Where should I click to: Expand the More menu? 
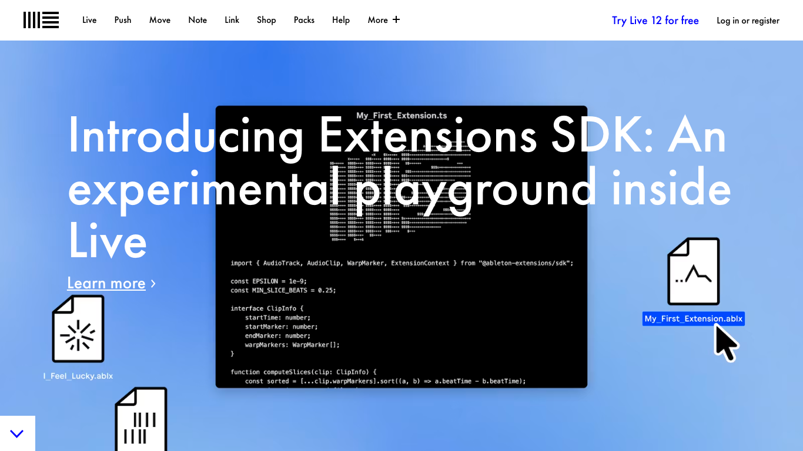(x=384, y=20)
